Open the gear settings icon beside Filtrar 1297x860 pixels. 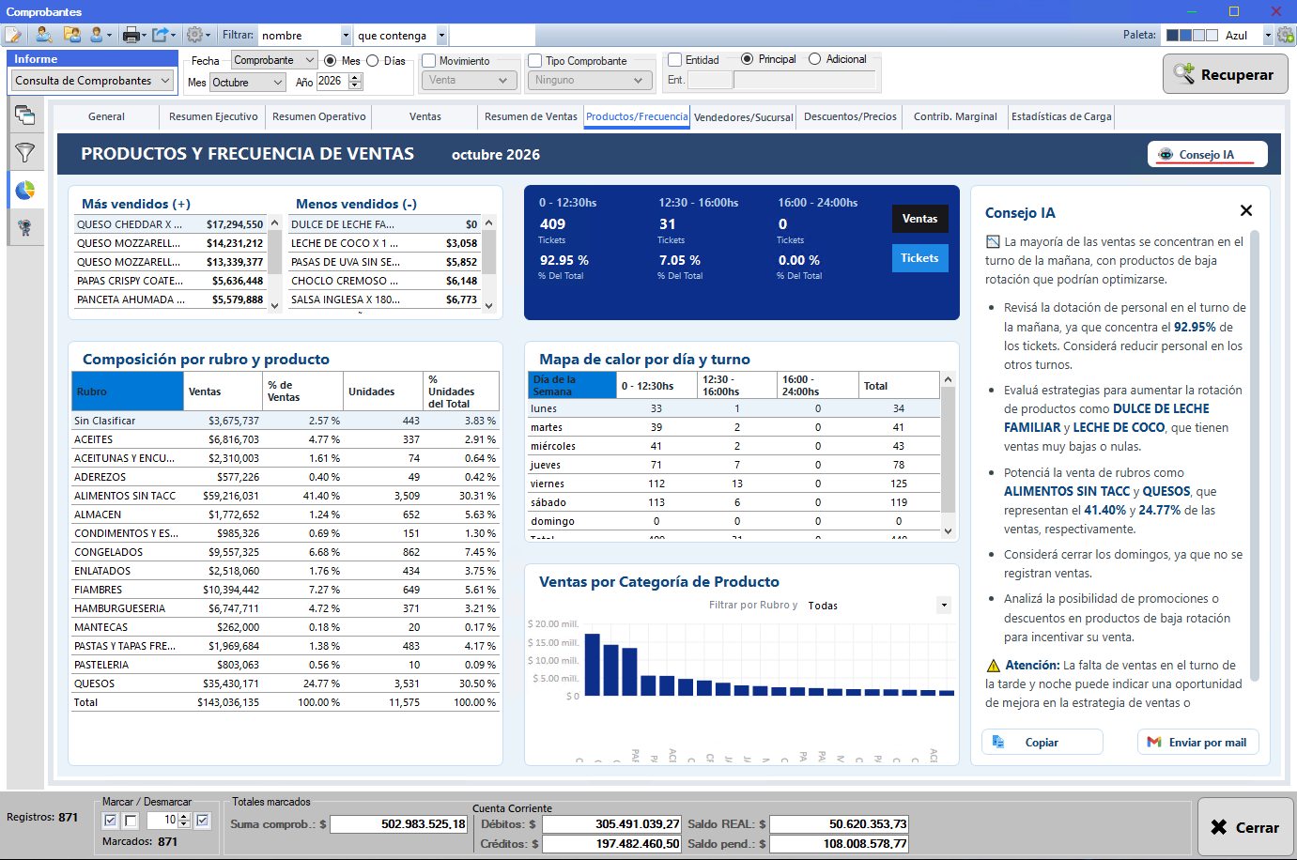click(x=195, y=36)
